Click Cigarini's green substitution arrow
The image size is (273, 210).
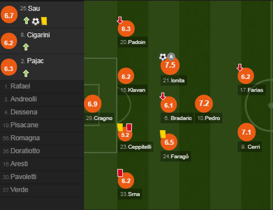click(x=26, y=47)
